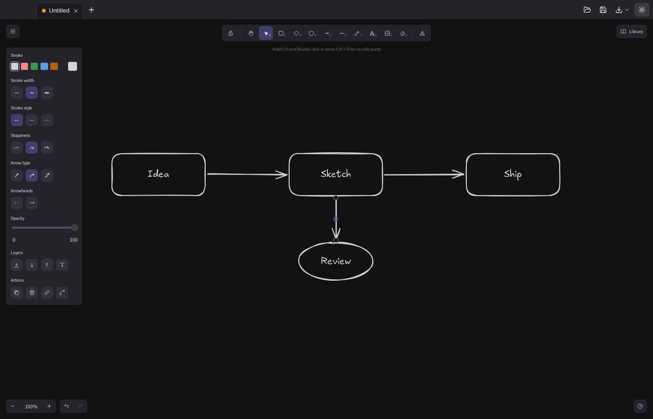The width and height of the screenshot is (653, 419).
Task: Click the link icon under Actions
Action: (47, 293)
